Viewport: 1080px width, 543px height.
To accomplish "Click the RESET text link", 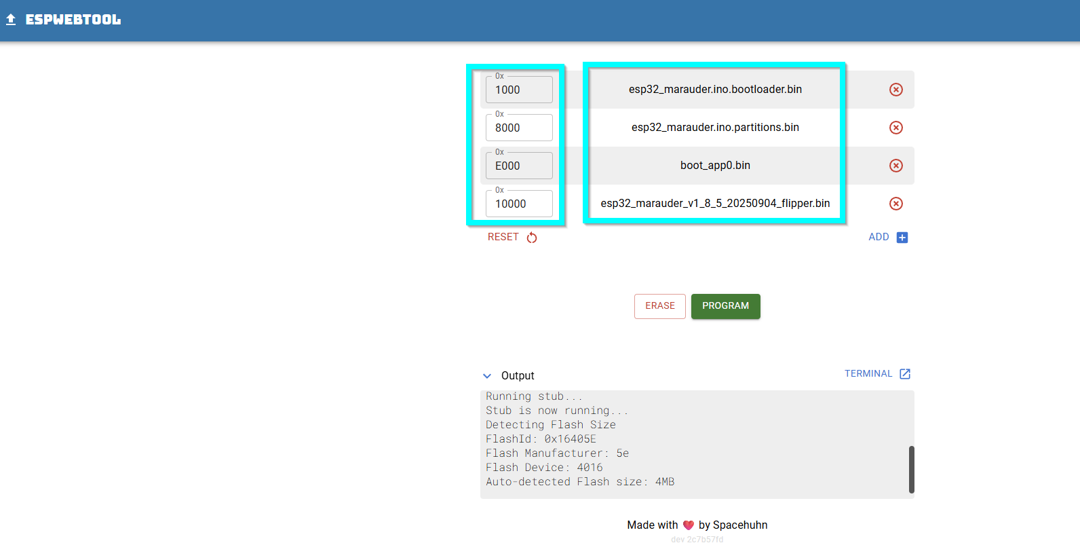I will click(503, 237).
